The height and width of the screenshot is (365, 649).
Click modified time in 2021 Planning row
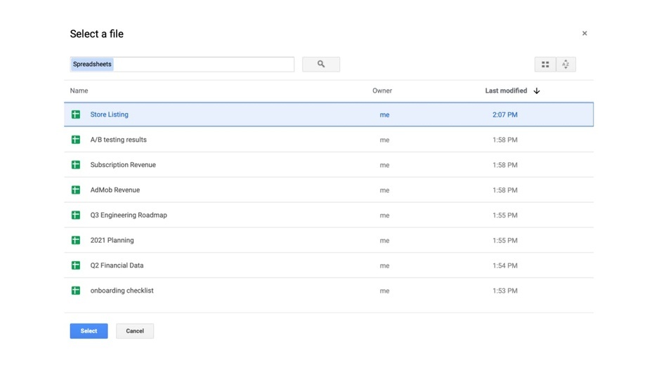point(505,241)
